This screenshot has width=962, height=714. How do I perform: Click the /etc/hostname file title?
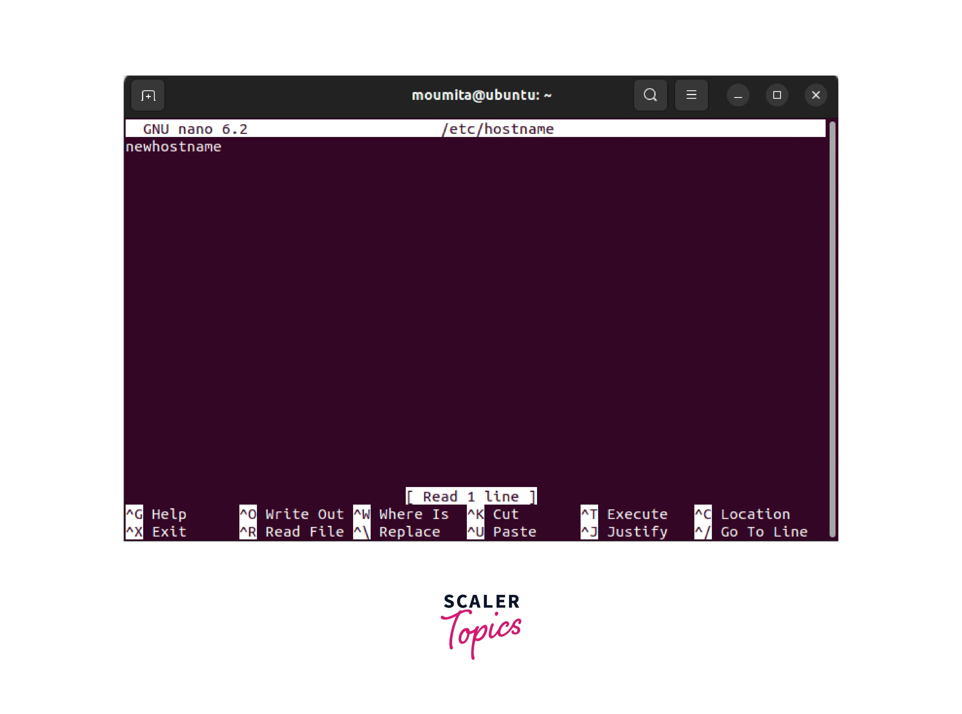coord(497,129)
